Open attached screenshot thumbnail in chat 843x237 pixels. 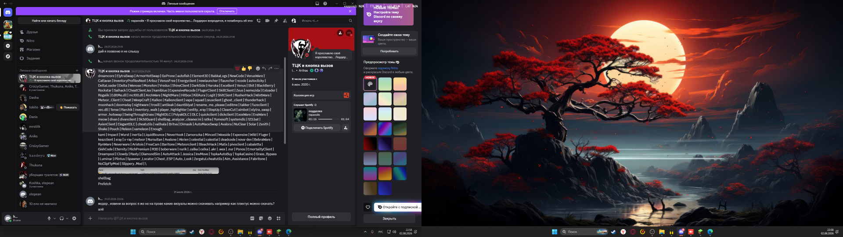pos(159,171)
